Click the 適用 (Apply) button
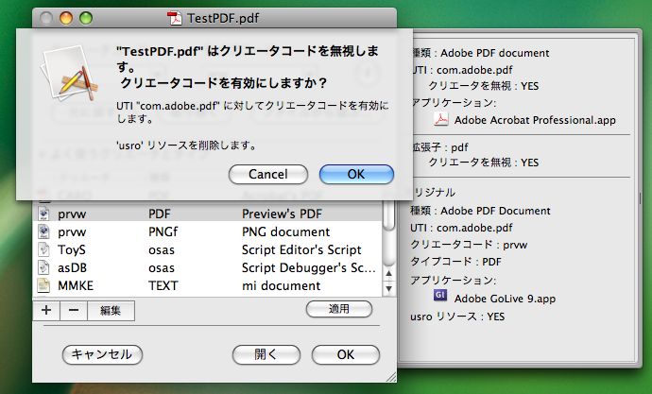This screenshot has height=394, width=652. coord(338,309)
